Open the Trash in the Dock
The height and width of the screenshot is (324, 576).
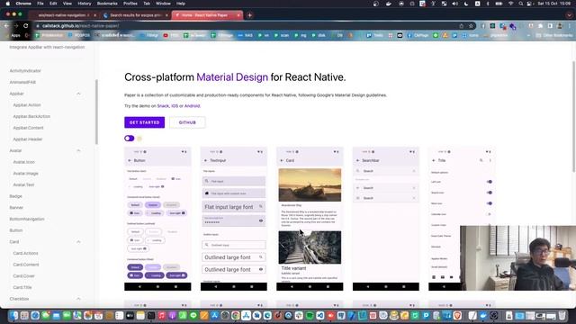pos(562,316)
